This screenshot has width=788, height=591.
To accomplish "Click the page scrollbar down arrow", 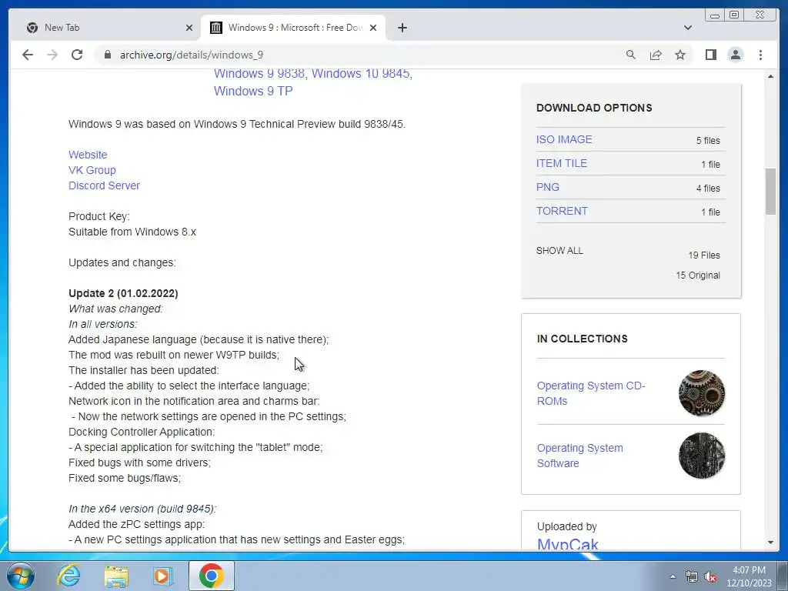I will tap(770, 543).
